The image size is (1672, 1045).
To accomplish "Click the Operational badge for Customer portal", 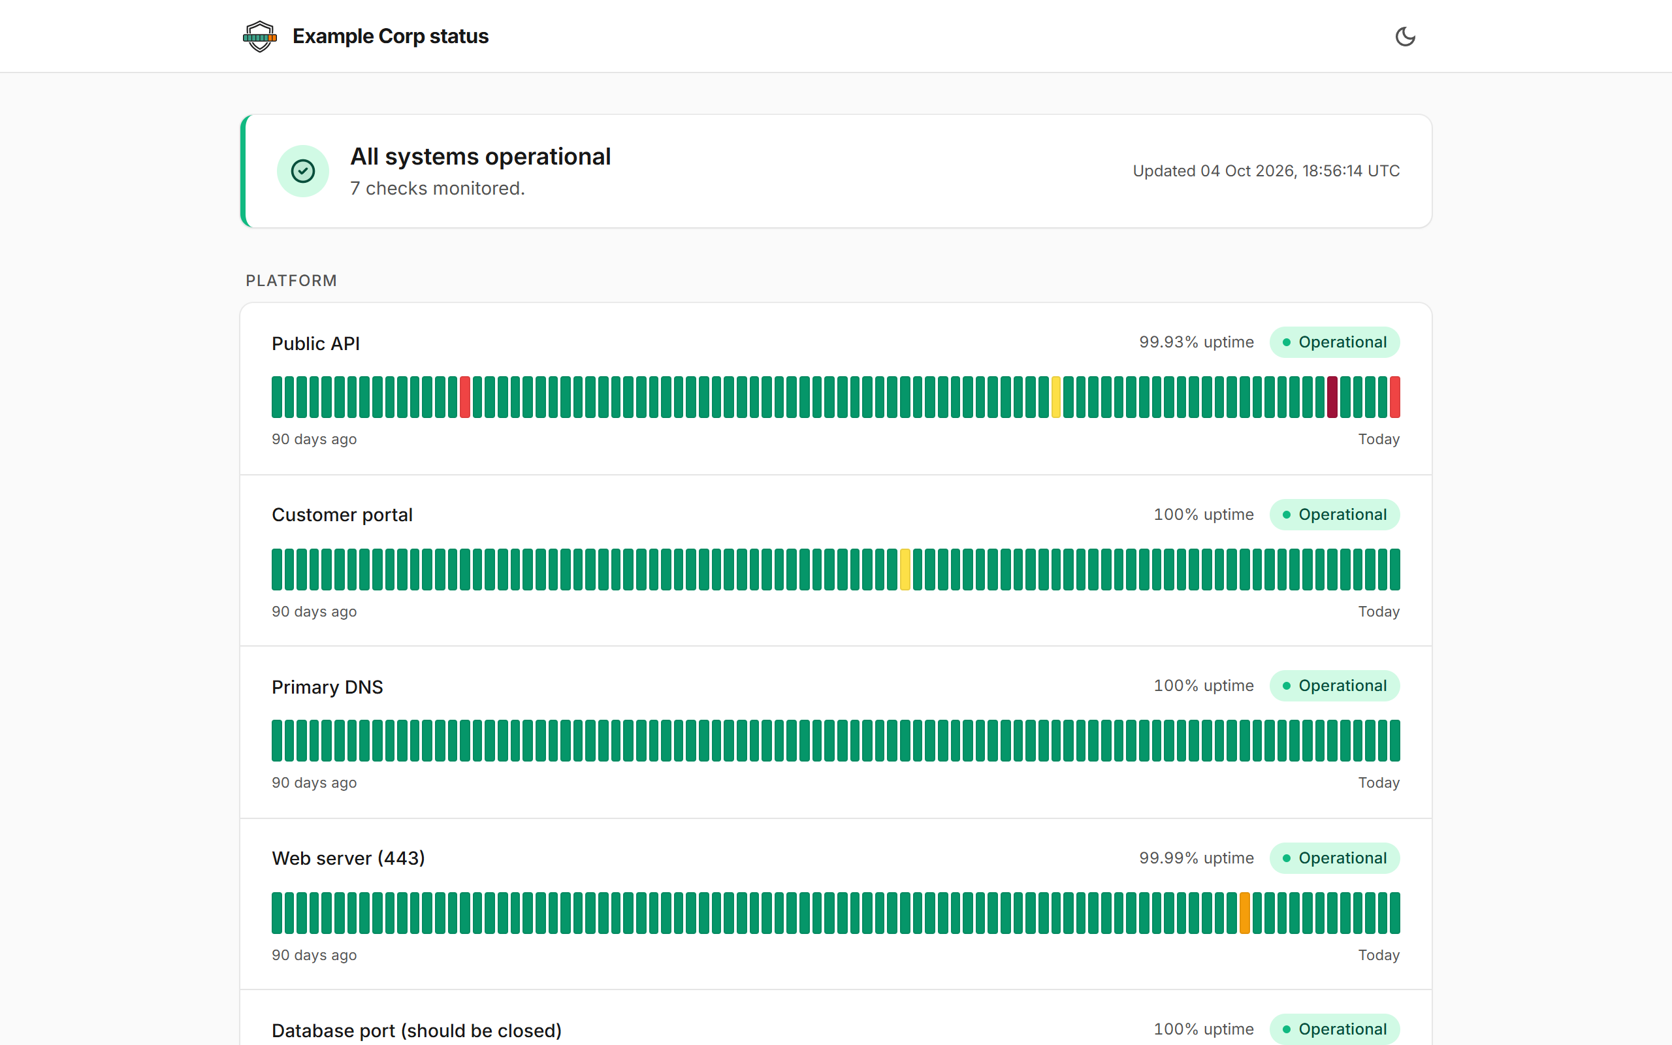I will [1335, 515].
